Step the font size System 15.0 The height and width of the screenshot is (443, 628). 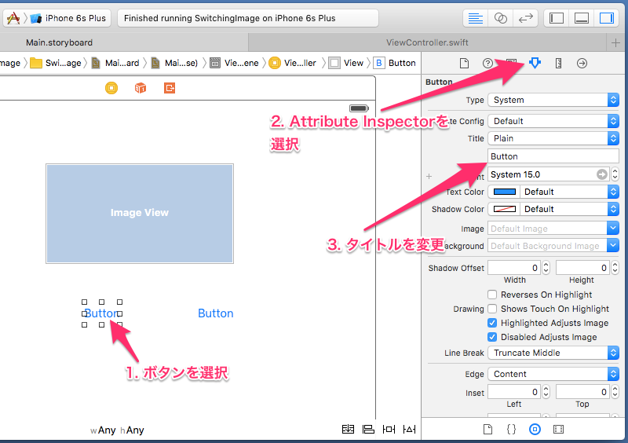615,174
